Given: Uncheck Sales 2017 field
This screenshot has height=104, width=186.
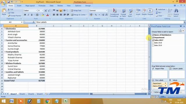Looking at the screenshot, I should pos(153,40).
